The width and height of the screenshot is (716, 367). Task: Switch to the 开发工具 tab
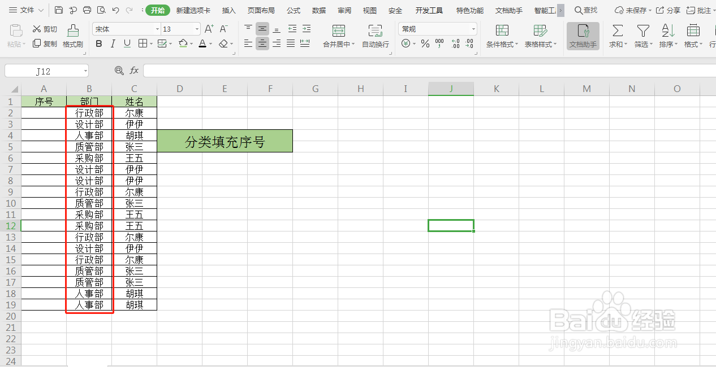pyautogui.click(x=429, y=10)
